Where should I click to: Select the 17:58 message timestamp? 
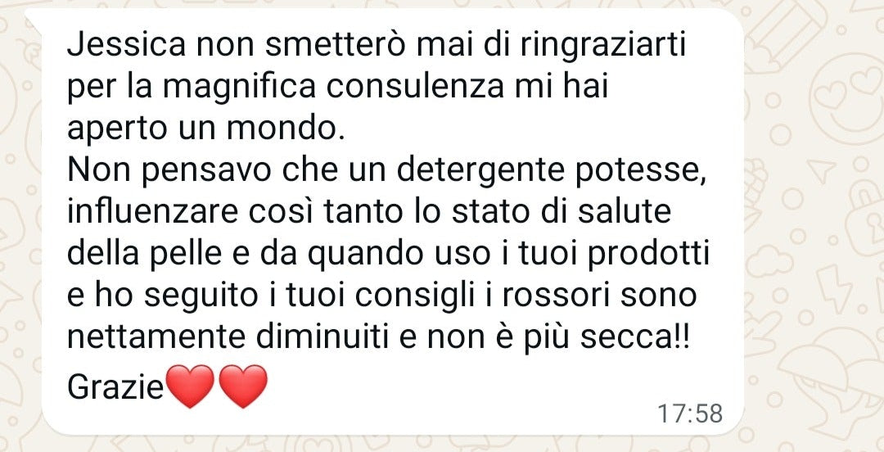[690, 414]
